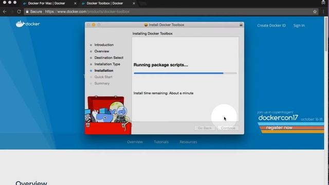Click the installer package icon in title

(146, 25)
